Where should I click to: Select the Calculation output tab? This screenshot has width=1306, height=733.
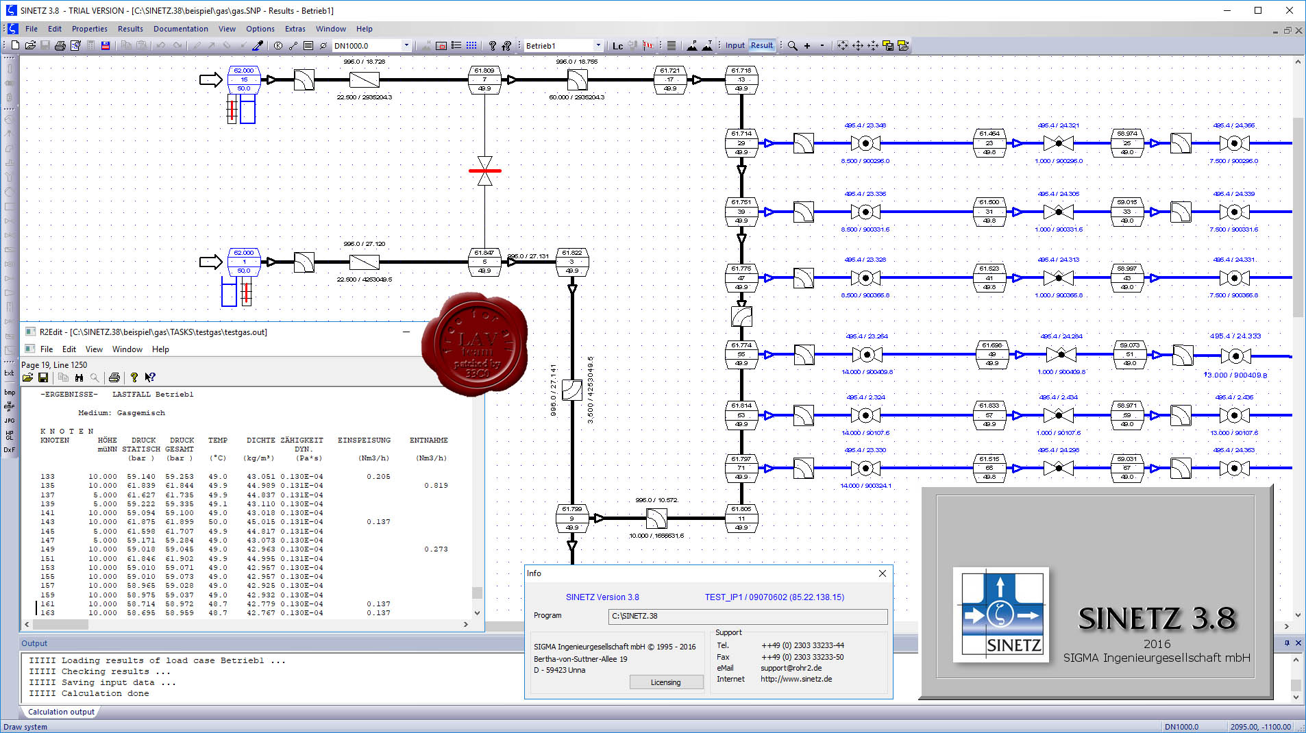pyautogui.click(x=61, y=712)
